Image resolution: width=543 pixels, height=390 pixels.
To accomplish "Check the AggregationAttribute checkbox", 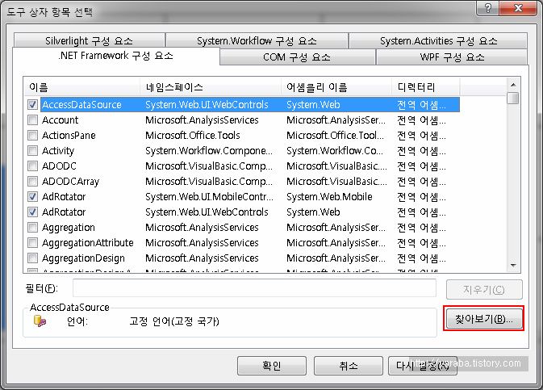I will coord(32,243).
